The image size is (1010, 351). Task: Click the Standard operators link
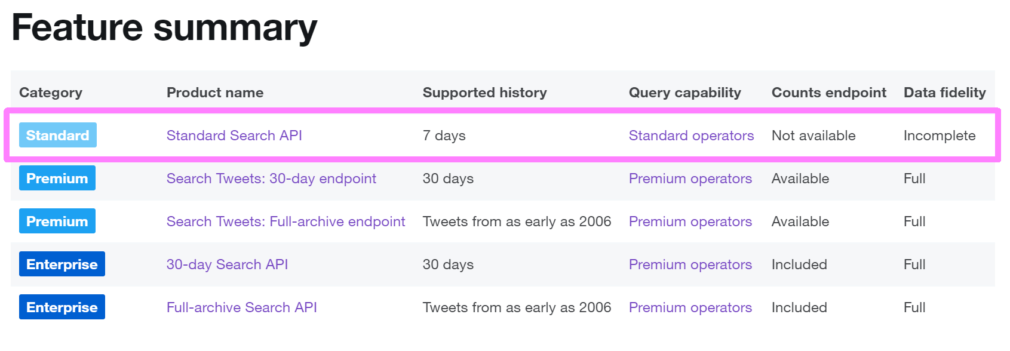click(x=691, y=136)
